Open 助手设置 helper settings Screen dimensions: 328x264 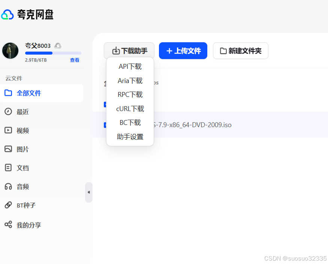tap(130, 137)
